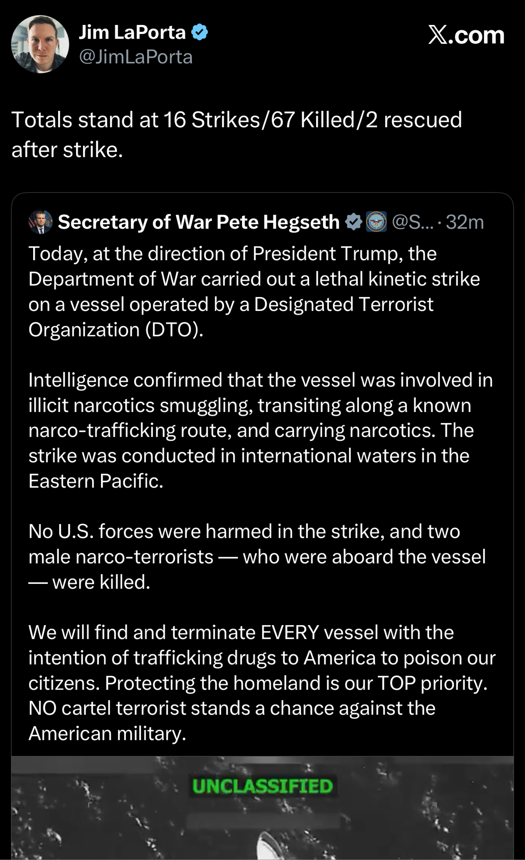Click paragraph starting "Intelligence confirmed that"
The height and width of the screenshot is (860, 525).
click(260, 430)
